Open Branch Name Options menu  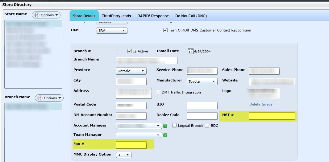[49, 98]
